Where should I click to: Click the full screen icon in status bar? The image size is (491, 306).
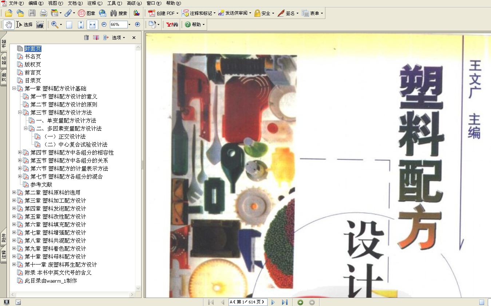click(x=7, y=302)
